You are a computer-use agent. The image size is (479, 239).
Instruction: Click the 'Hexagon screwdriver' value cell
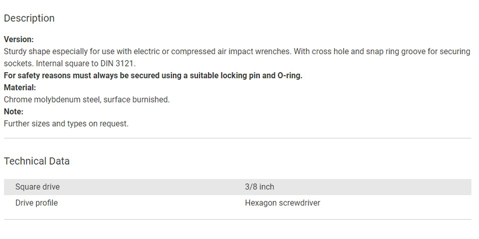click(x=283, y=203)
